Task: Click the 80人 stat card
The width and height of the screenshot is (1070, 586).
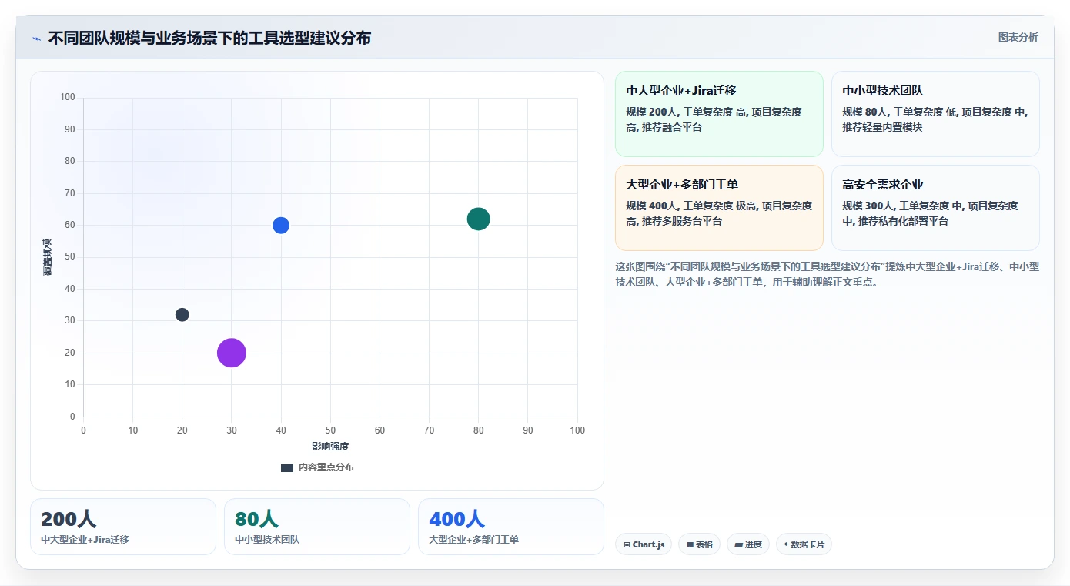Action: coord(317,527)
